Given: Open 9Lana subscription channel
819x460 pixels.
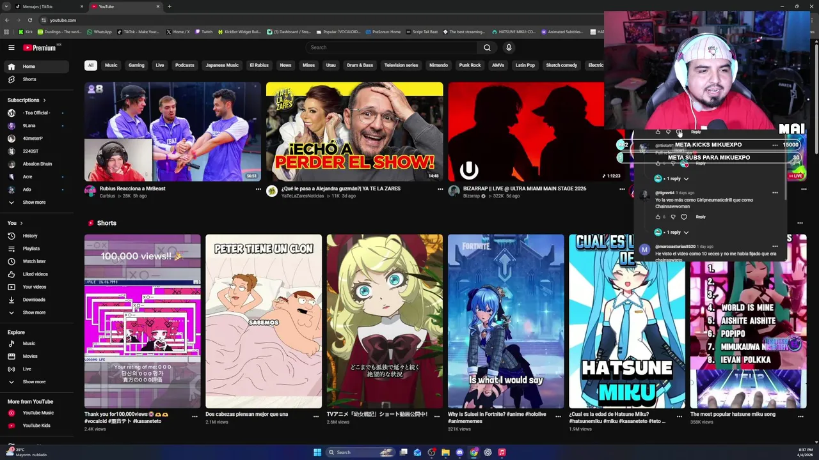Looking at the screenshot, I should coord(36,126).
